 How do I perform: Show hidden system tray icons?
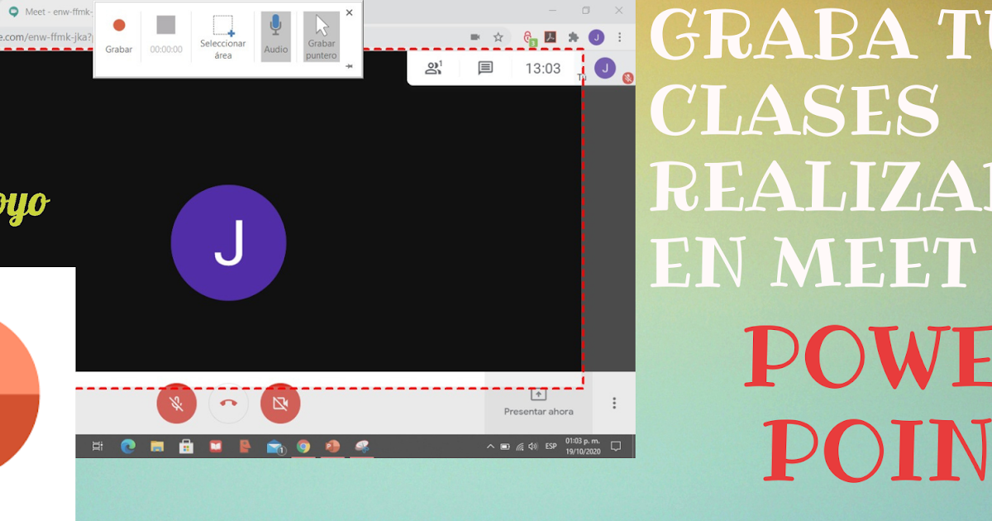click(x=491, y=447)
